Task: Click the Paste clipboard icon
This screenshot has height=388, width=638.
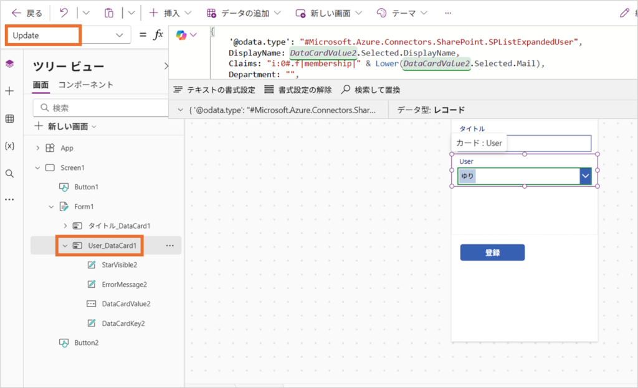Action: [109, 13]
